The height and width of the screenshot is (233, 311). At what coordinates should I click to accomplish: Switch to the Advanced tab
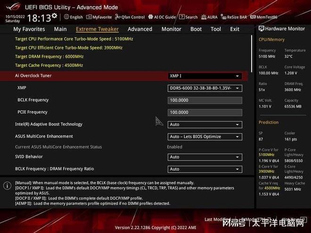[x=140, y=29]
